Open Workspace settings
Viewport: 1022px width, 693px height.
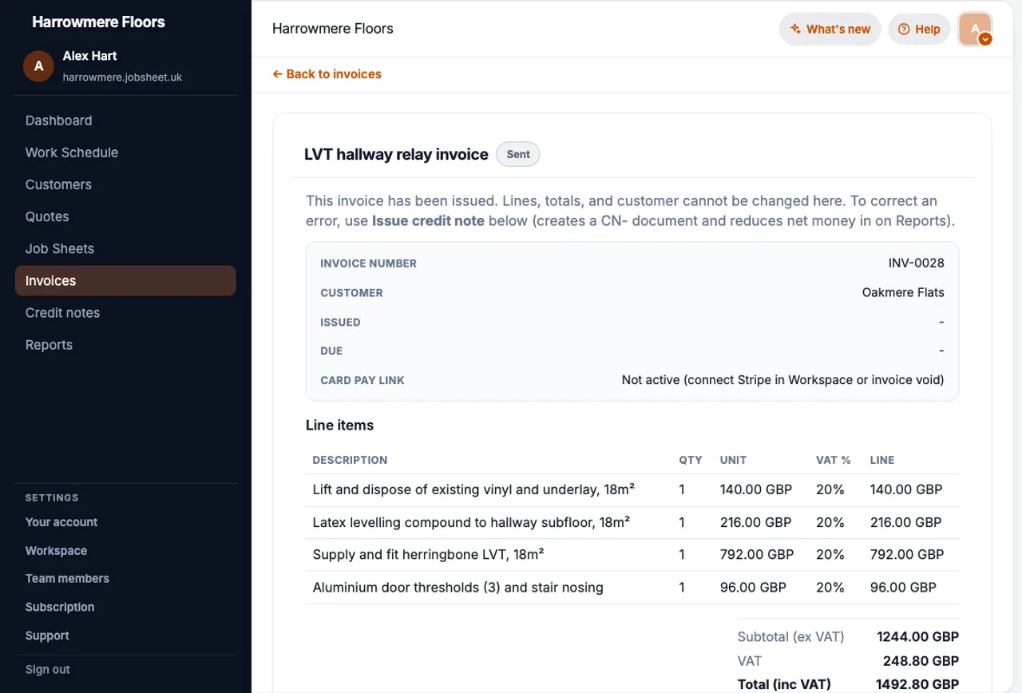coord(56,550)
